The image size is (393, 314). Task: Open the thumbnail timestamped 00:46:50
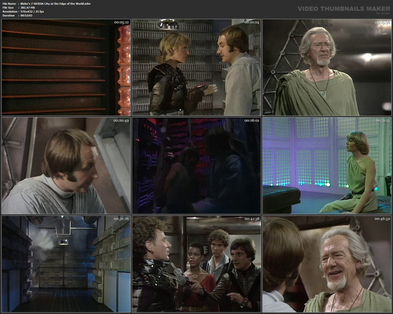(327, 264)
